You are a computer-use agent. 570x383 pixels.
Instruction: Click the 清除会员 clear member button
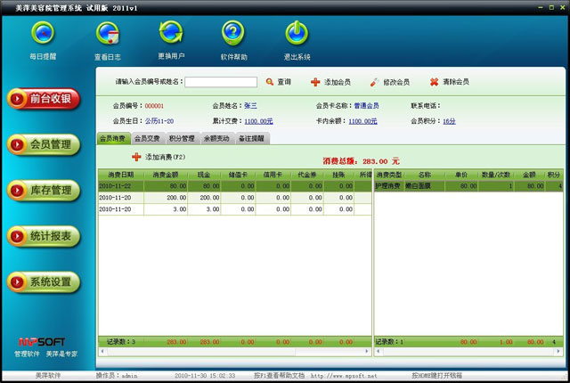449,82
